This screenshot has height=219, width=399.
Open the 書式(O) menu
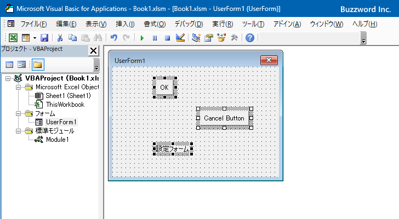pos(155,24)
